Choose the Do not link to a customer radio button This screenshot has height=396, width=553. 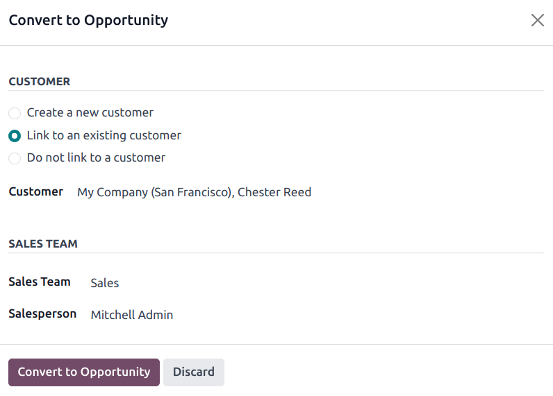point(15,158)
